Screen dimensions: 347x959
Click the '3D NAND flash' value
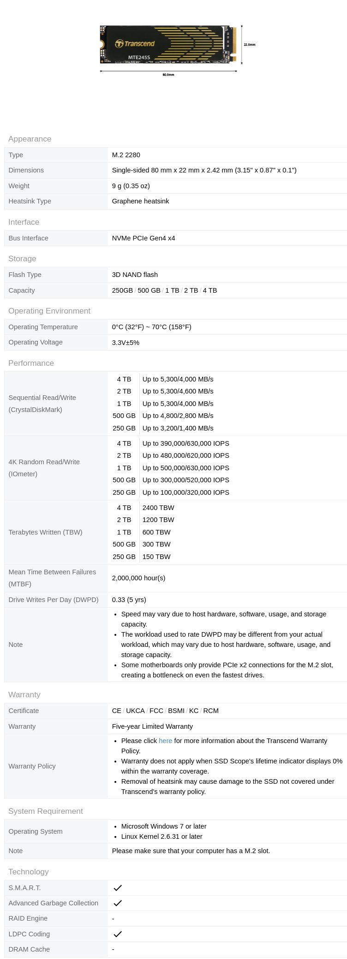point(135,275)
